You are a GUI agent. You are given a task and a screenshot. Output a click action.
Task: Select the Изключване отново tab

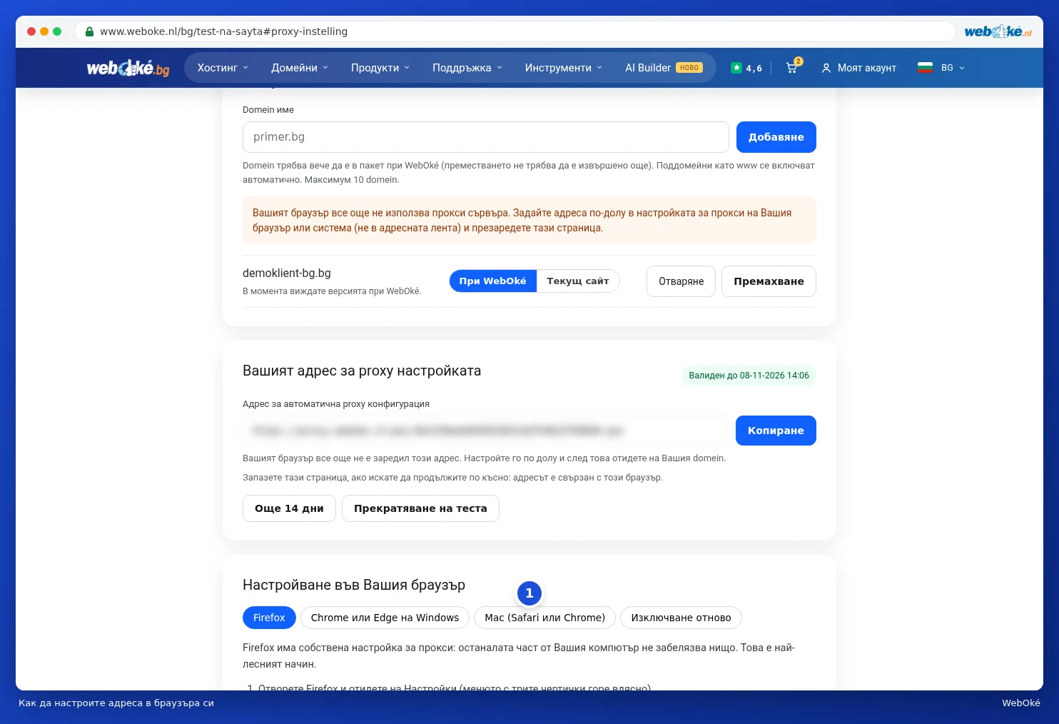[x=681, y=618]
